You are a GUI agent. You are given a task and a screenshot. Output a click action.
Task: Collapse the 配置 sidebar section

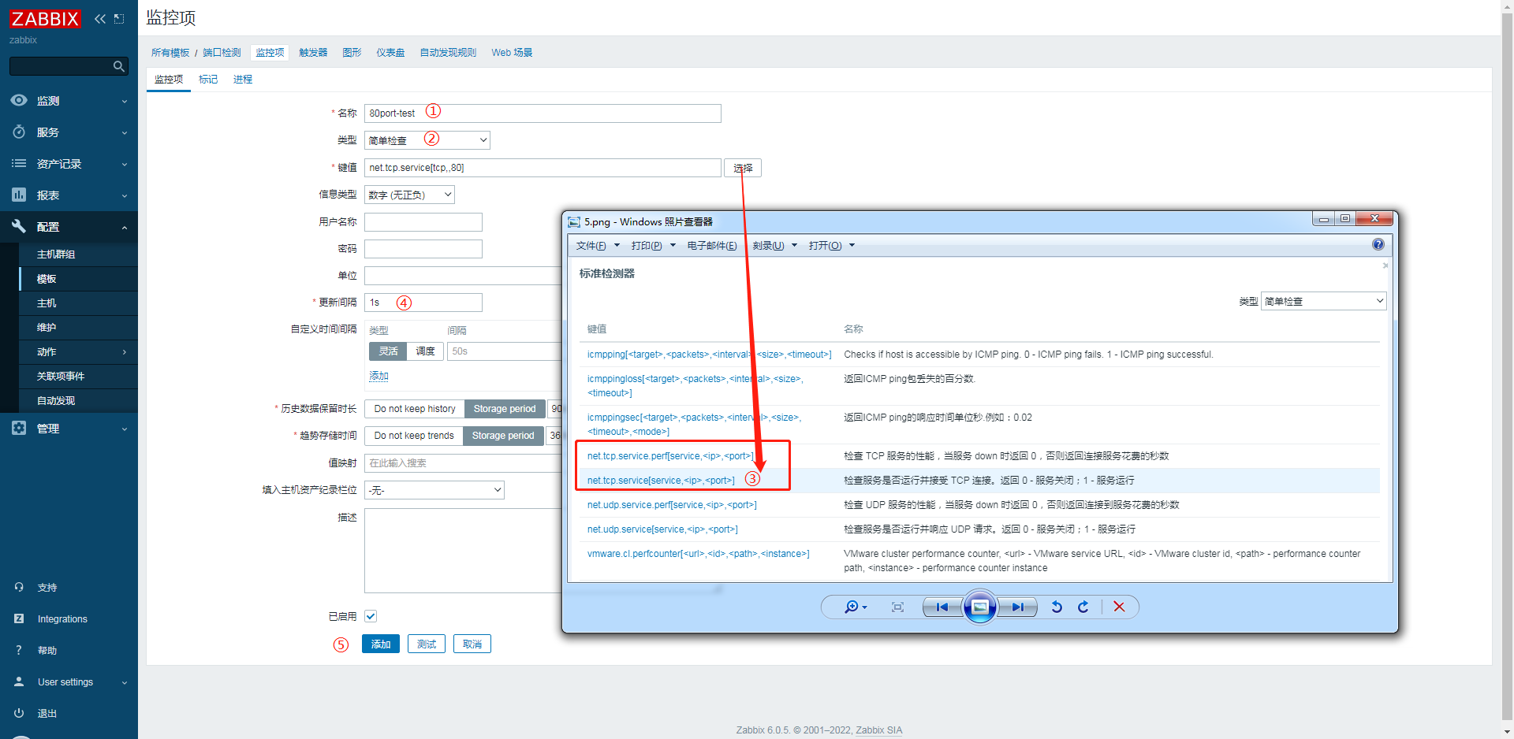pos(125,227)
